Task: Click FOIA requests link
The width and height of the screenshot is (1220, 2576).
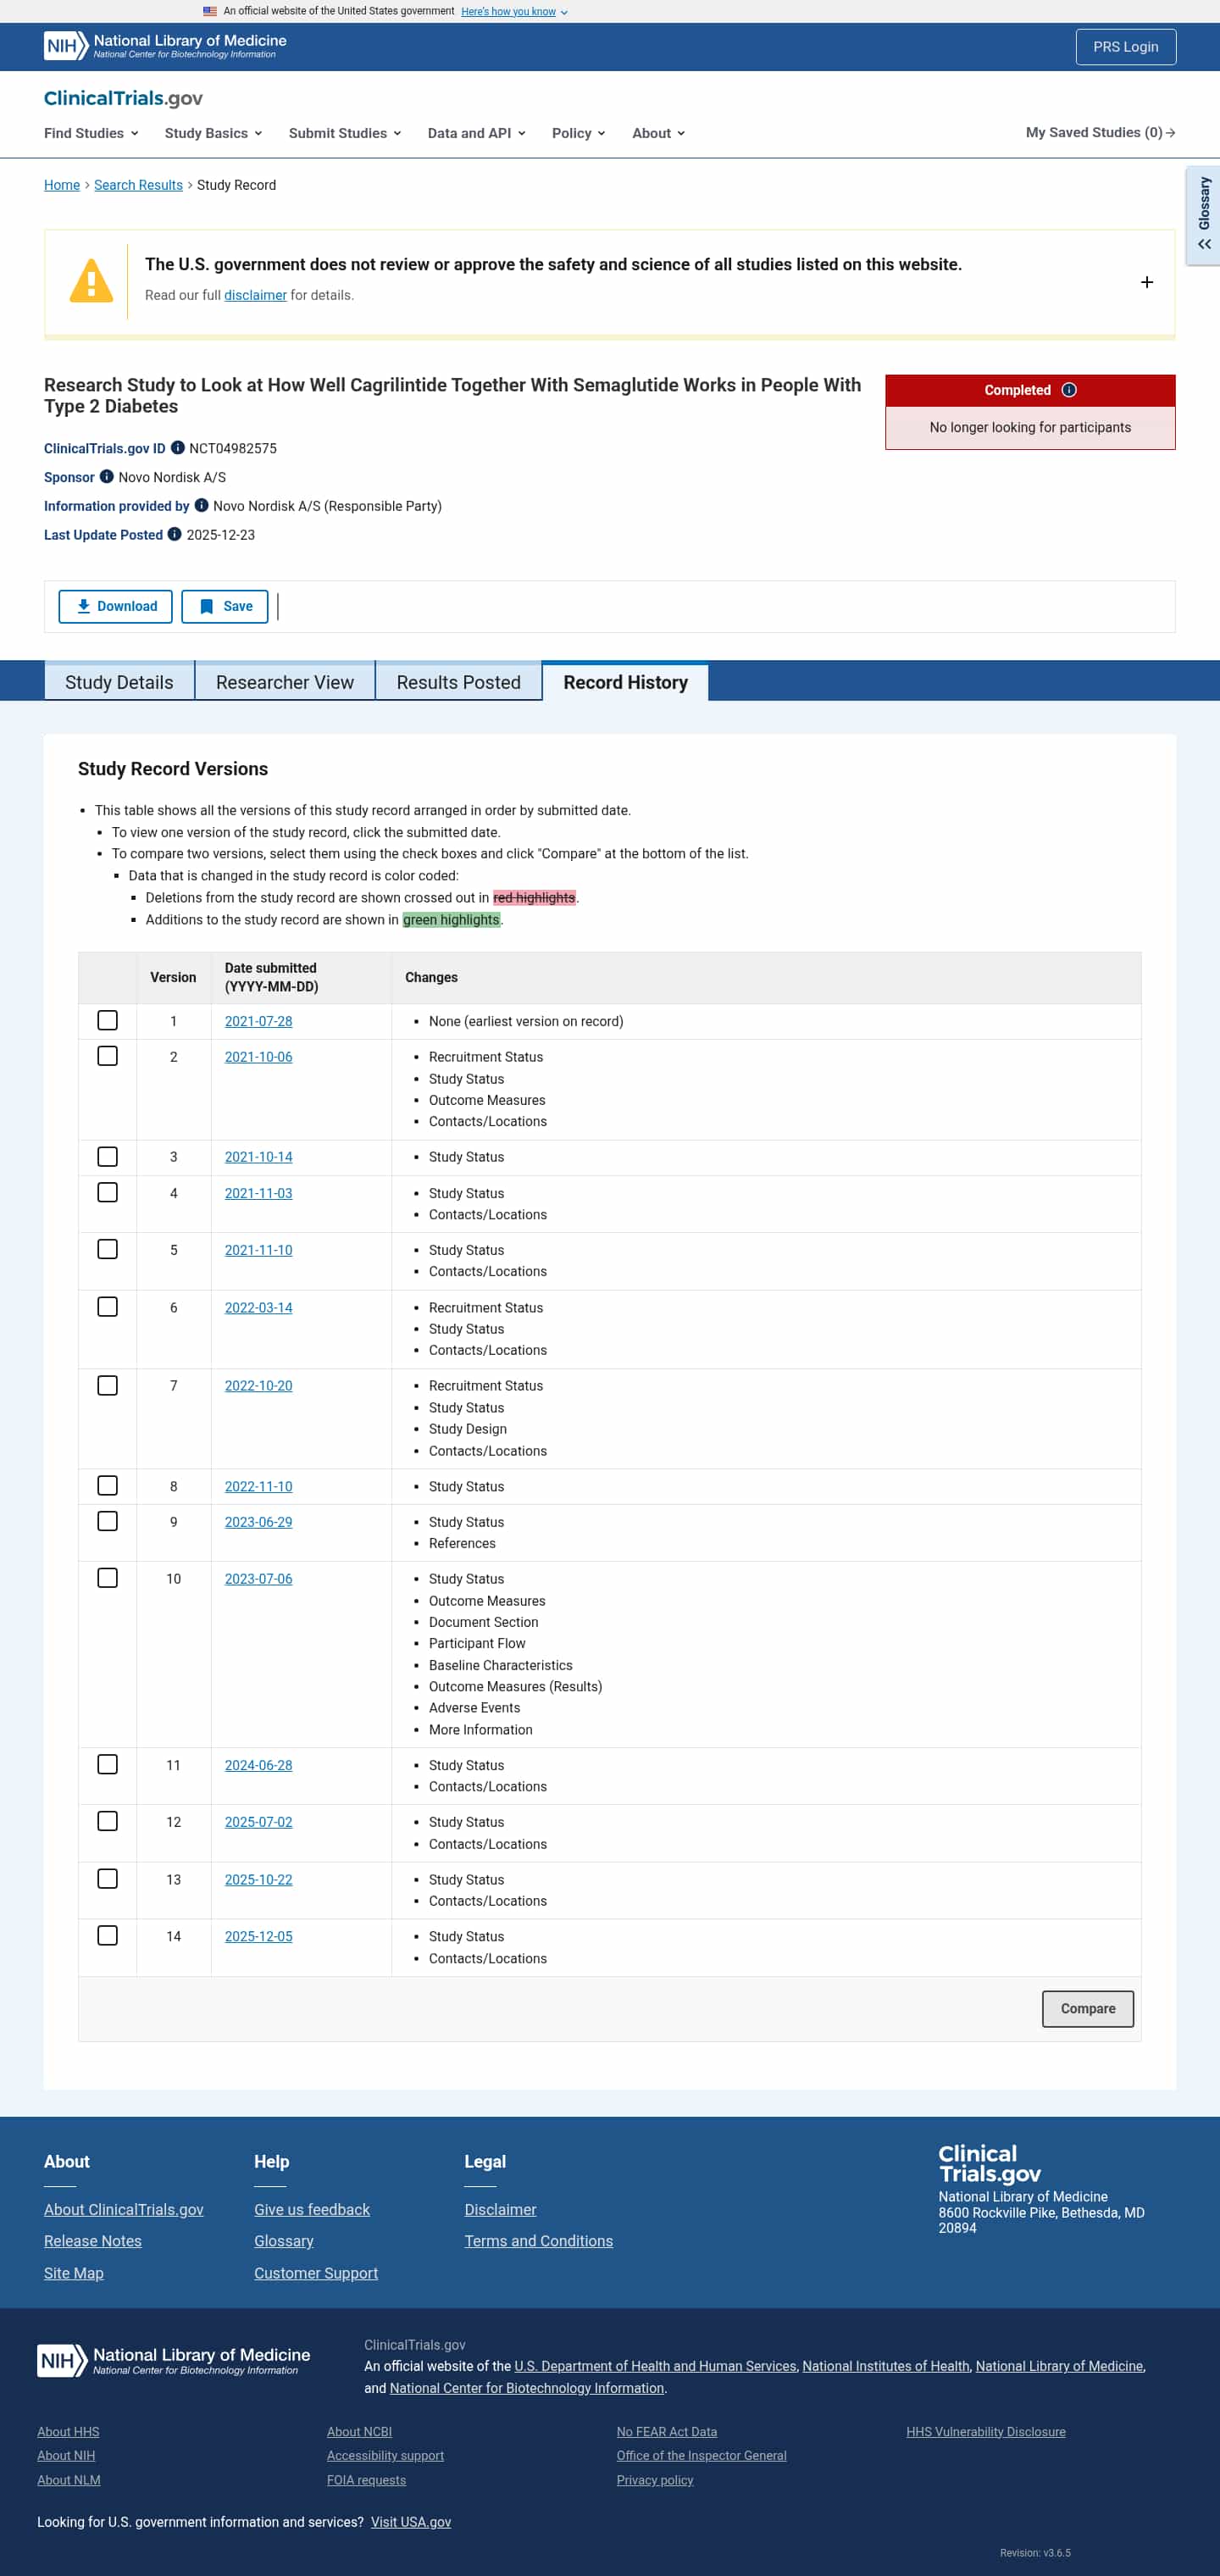Action: (x=367, y=2480)
